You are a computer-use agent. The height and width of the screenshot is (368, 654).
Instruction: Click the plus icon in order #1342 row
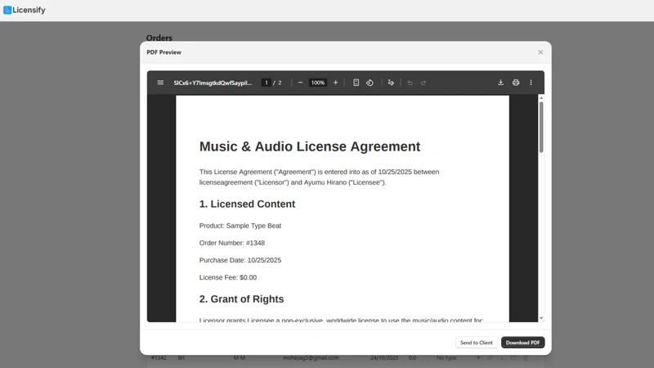coord(478,358)
